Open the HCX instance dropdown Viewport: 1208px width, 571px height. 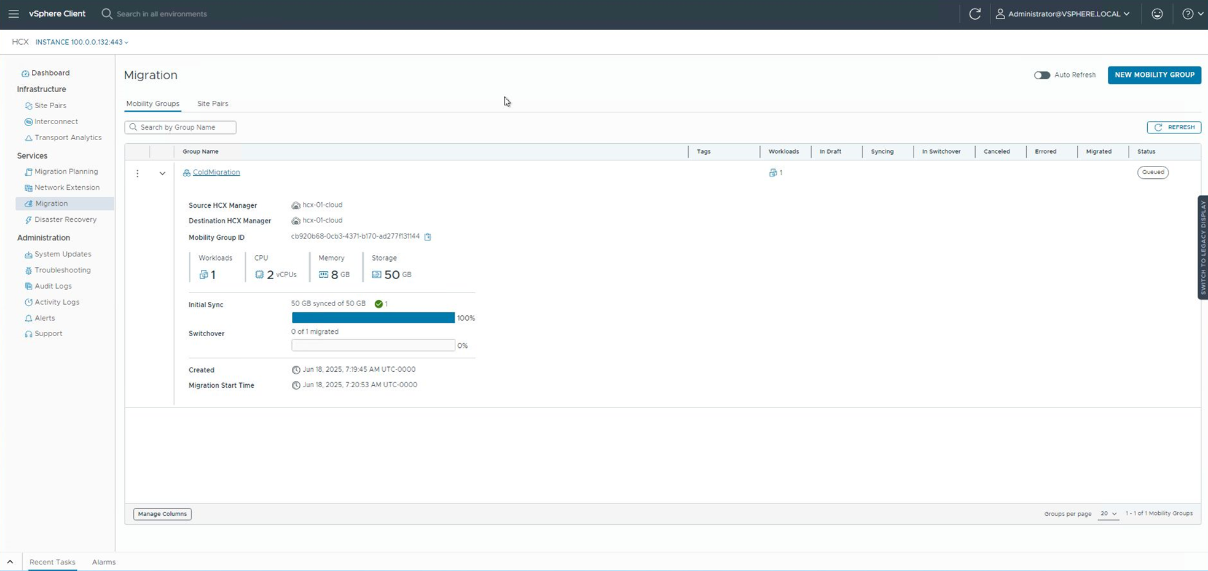(82, 42)
